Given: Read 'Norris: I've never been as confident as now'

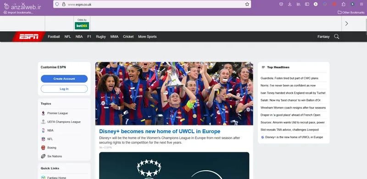Looking at the screenshot, I should 288,85.
